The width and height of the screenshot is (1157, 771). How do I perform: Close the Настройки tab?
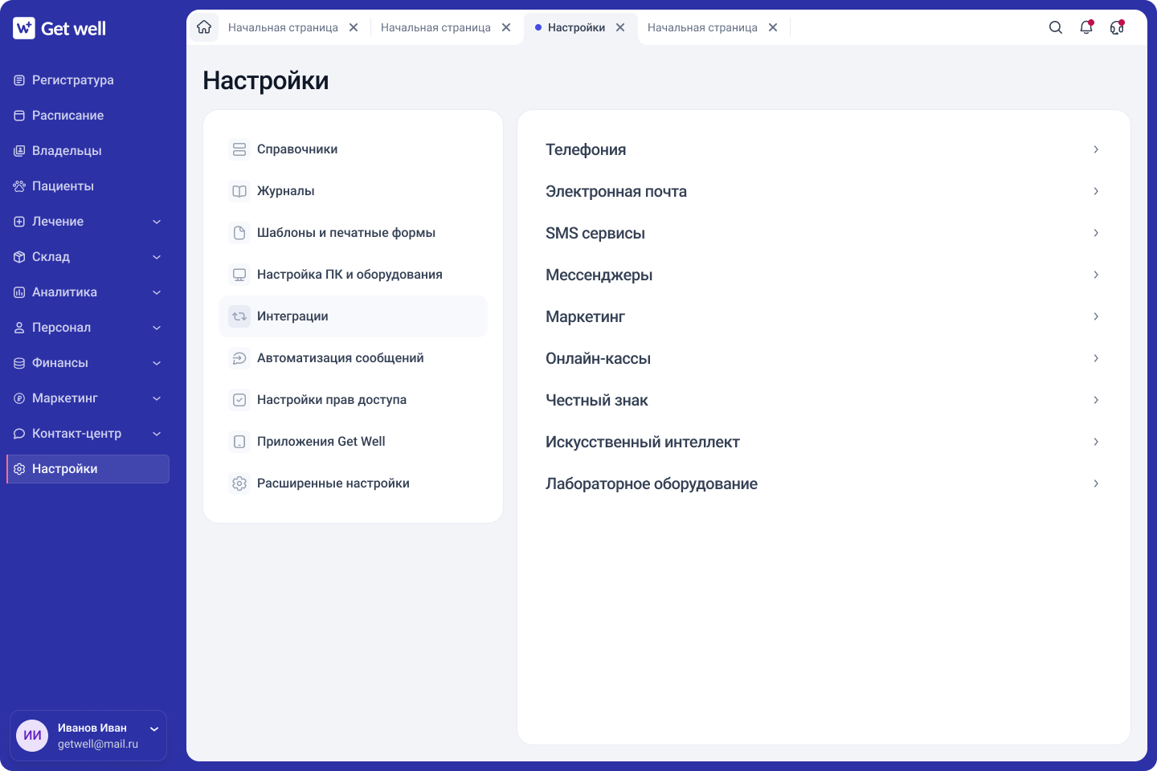click(x=620, y=27)
